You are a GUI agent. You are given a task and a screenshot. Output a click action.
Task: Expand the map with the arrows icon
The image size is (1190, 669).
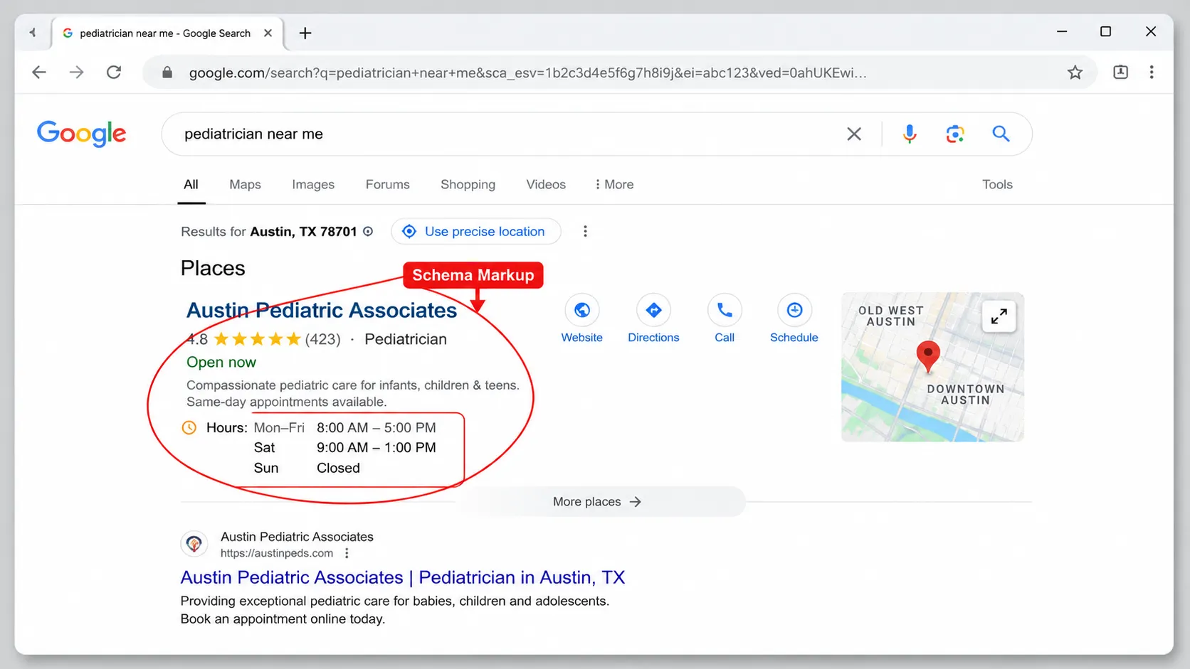[x=999, y=316]
